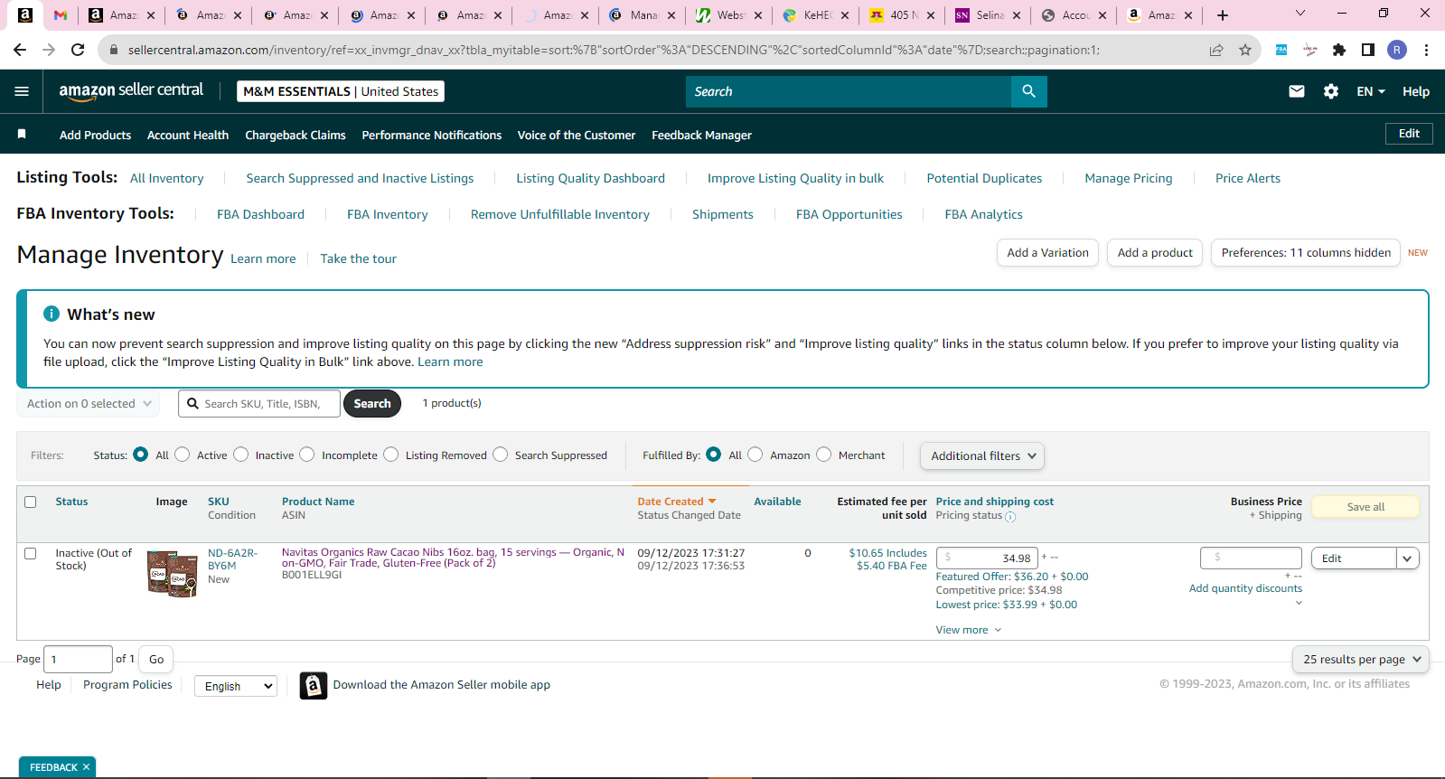Viewport: 1445px width, 779px height.
Task: Click the Add a product button
Action: 1155,253
